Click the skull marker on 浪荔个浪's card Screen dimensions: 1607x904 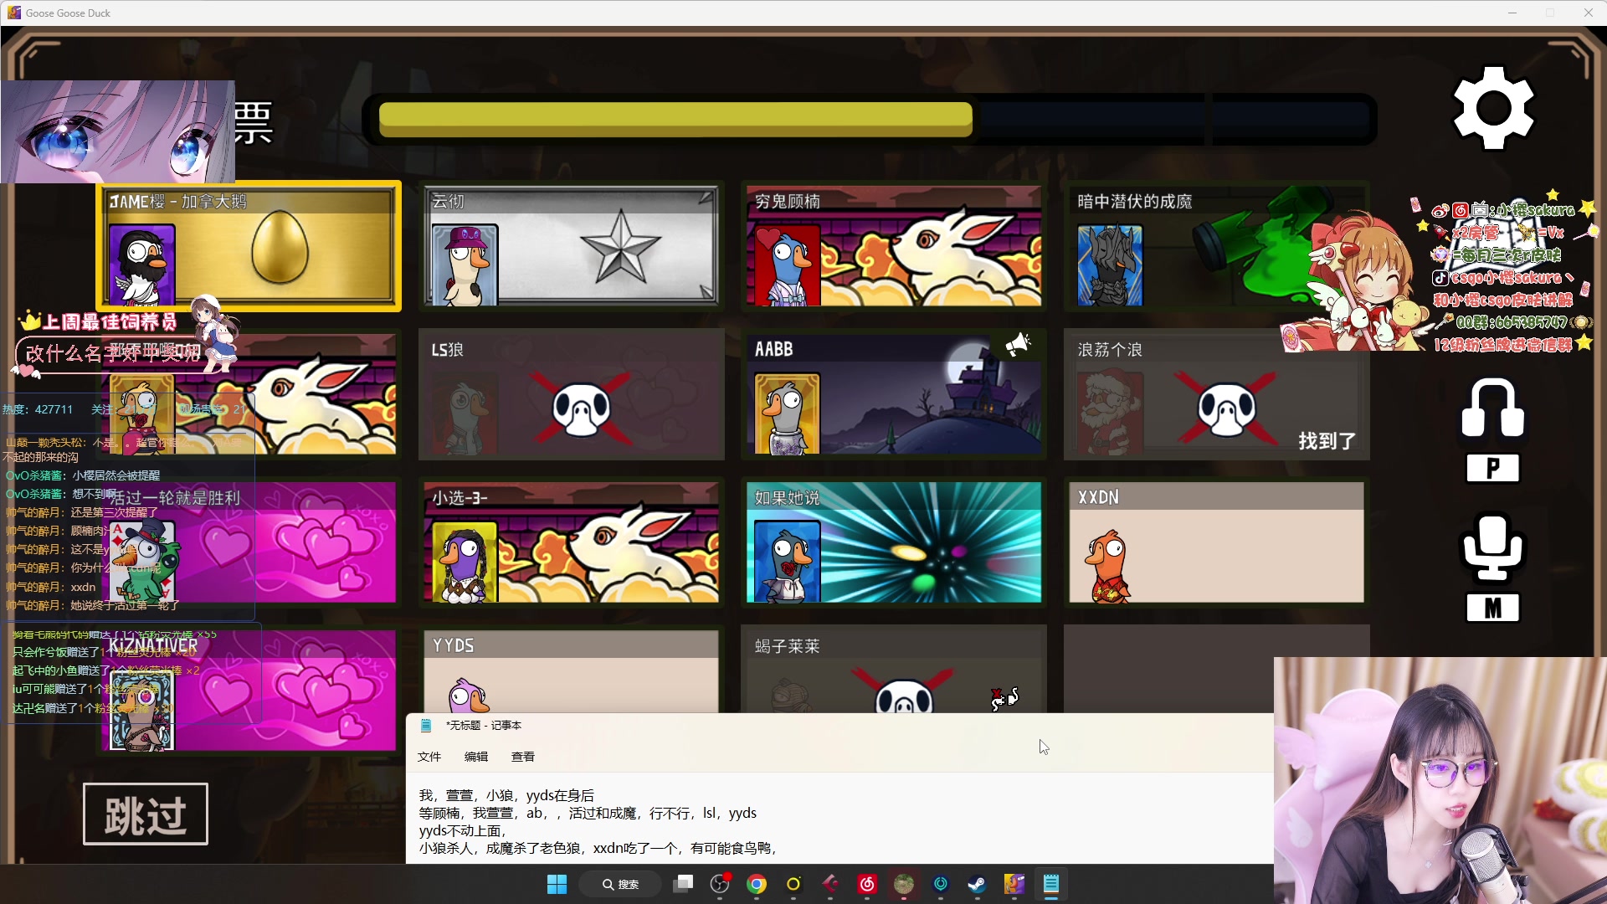(x=1226, y=408)
